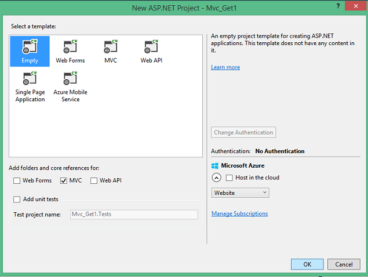Click the No Authentication status text
The height and width of the screenshot is (277, 368).
tap(280, 152)
